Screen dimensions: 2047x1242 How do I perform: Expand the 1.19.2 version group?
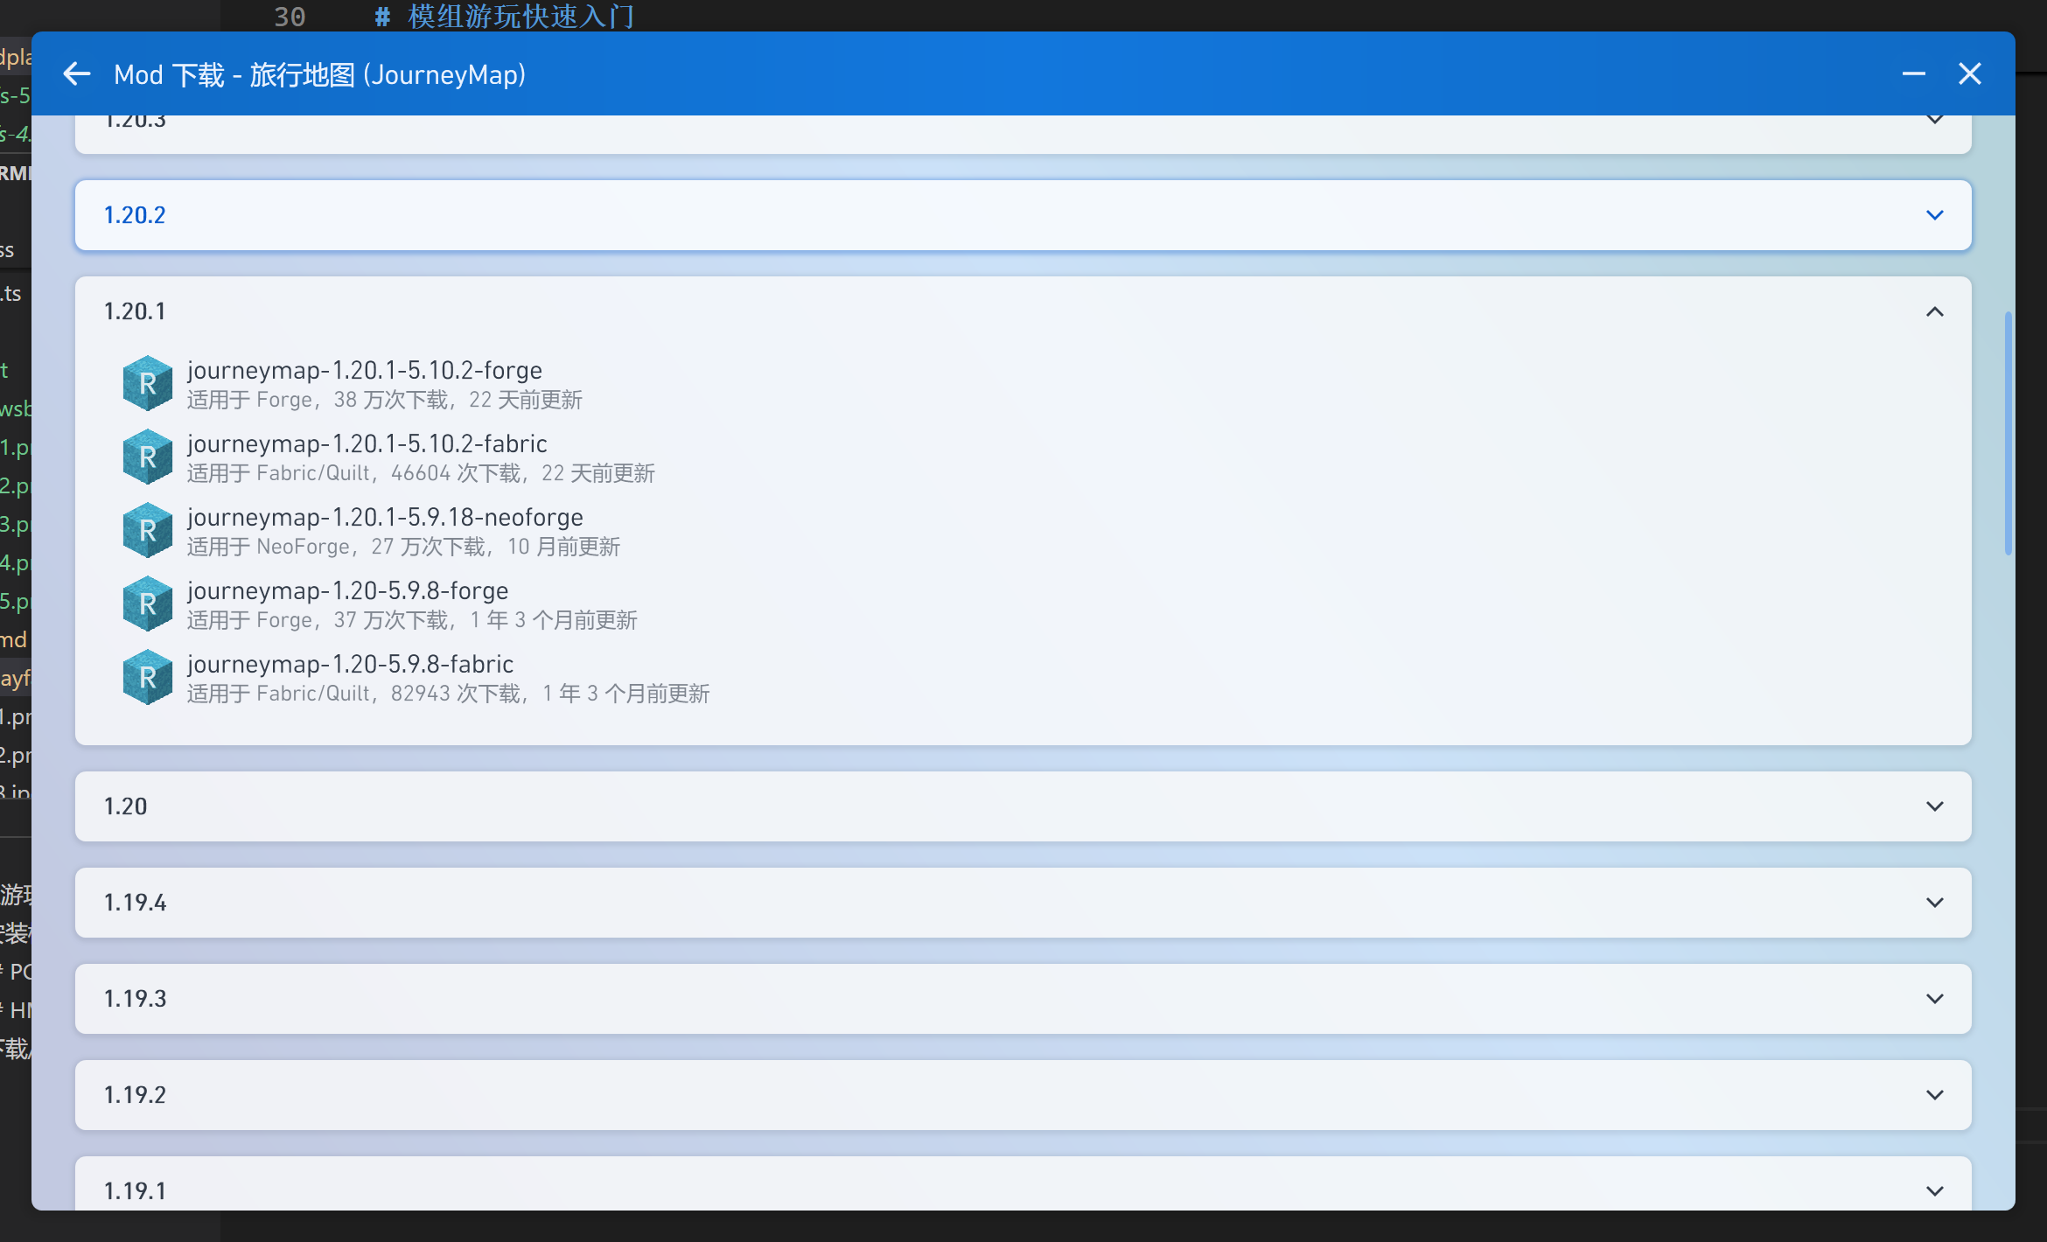tap(1934, 1095)
